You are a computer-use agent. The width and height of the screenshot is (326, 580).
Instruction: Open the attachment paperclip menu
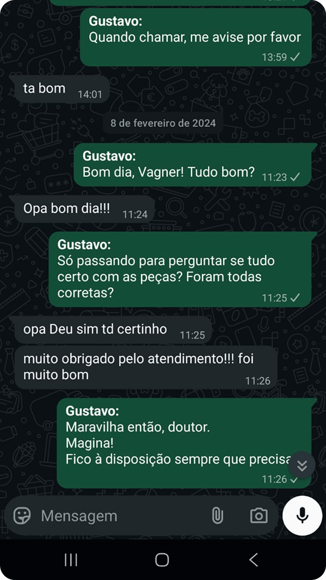coord(217,515)
